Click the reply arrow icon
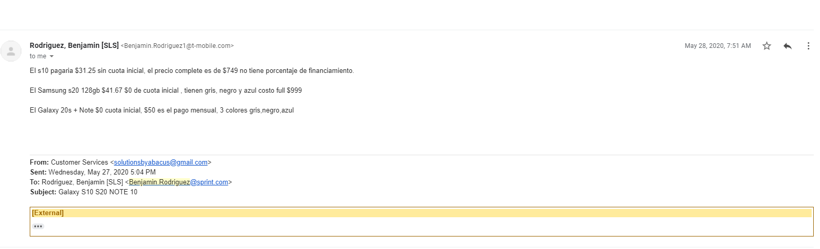 tap(788, 46)
